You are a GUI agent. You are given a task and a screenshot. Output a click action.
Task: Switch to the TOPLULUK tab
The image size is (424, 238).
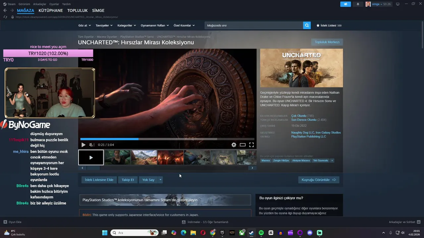[x=78, y=11]
